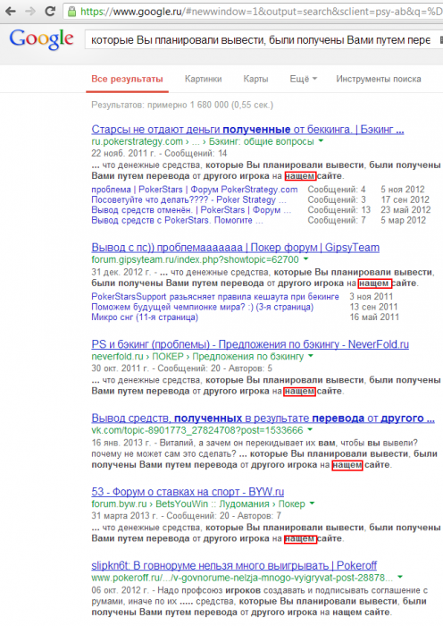Open sublink Посоветуйте что делать????

(x=188, y=199)
